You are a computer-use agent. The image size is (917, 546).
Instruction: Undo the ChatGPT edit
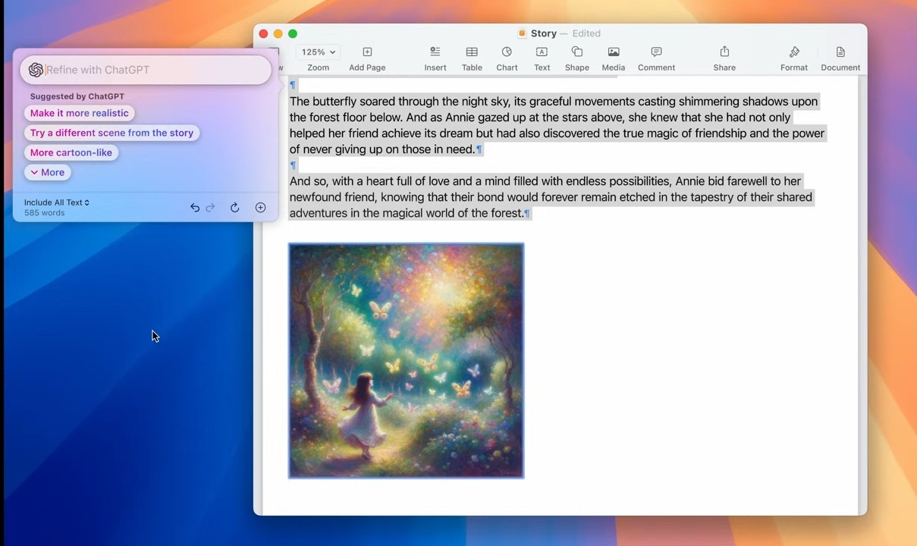coord(195,207)
